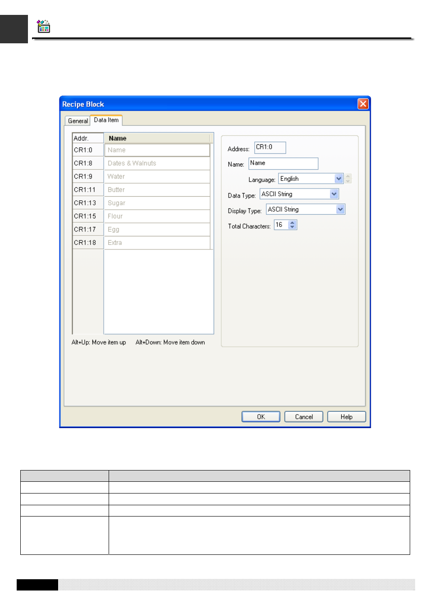Select the CR1:13 address row
430x609 pixels.
(88, 203)
